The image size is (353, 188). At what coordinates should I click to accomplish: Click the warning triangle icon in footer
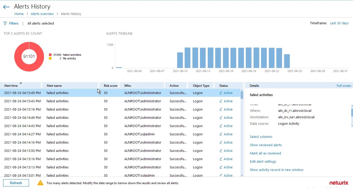click(40, 183)
